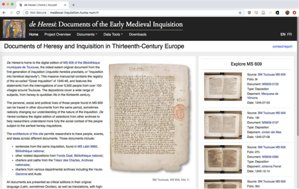Image resolution: width=299 pixels, height=189 pixels.
Task: Follow the architecture of this site link
Action: 28,134
